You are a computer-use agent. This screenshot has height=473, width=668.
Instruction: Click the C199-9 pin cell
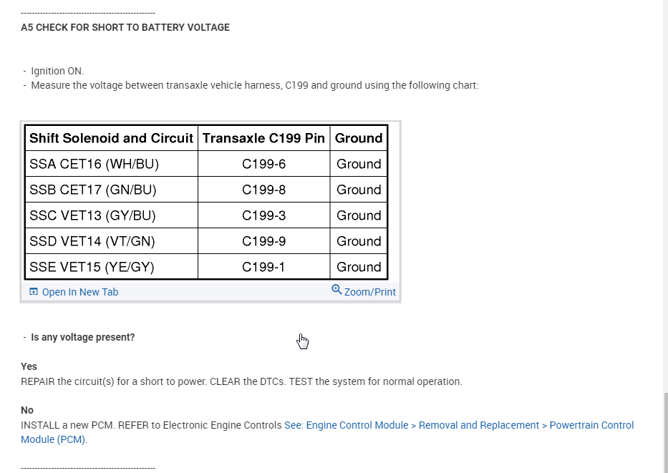263,241
